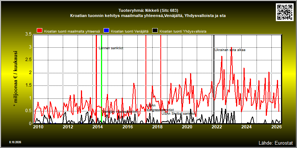Click the x-axis year label 2020

pos(187,127)
